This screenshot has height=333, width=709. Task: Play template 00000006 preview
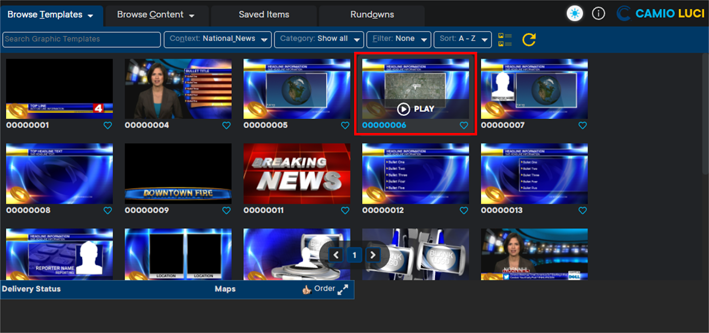pyautogui.click(x=415, y=109)
